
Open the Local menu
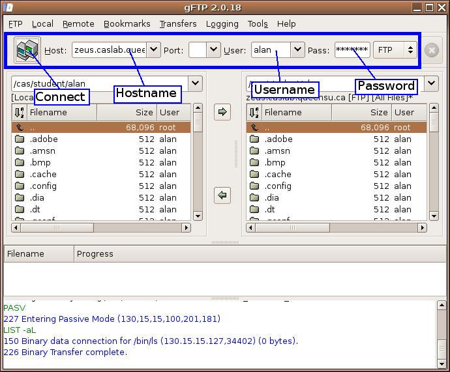pyautogui.click(x=42, y=24)
